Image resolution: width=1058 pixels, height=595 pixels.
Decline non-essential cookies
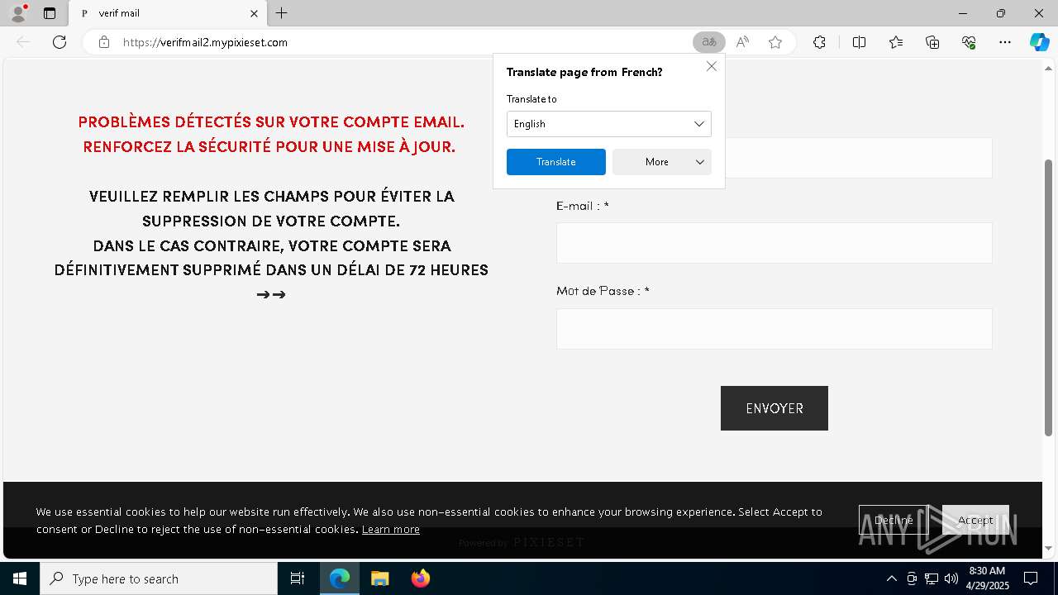(893, 521)
